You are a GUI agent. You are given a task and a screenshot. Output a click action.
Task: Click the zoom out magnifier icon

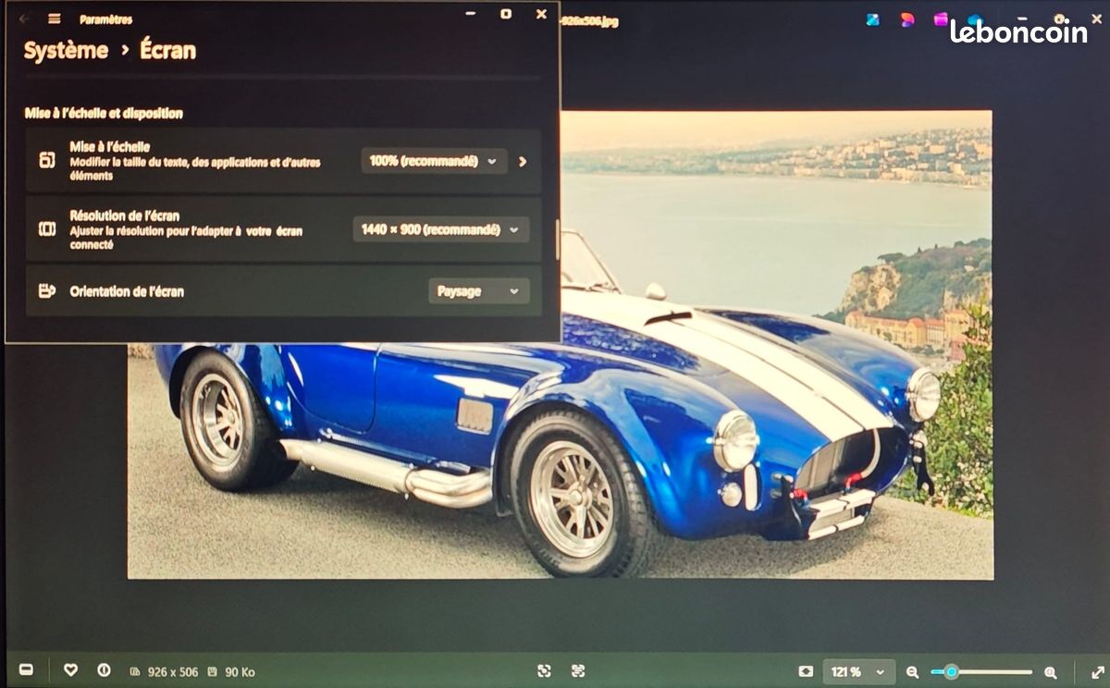click(912, 672)
